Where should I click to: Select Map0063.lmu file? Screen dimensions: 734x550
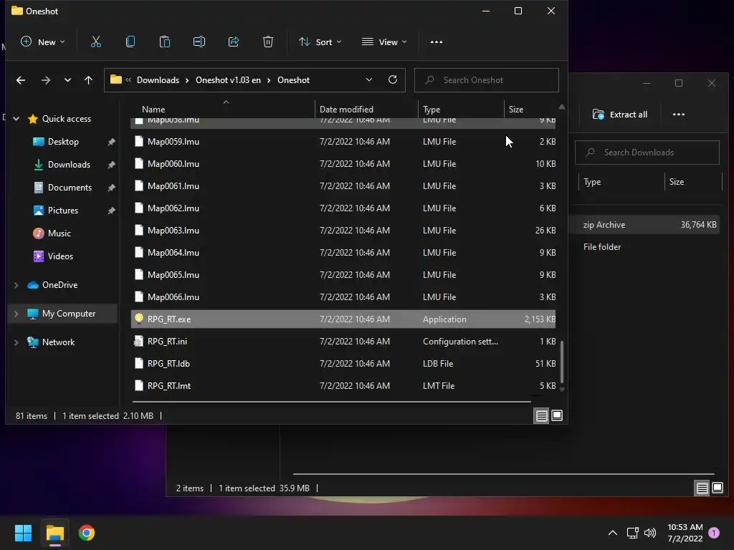pos(343,230)
